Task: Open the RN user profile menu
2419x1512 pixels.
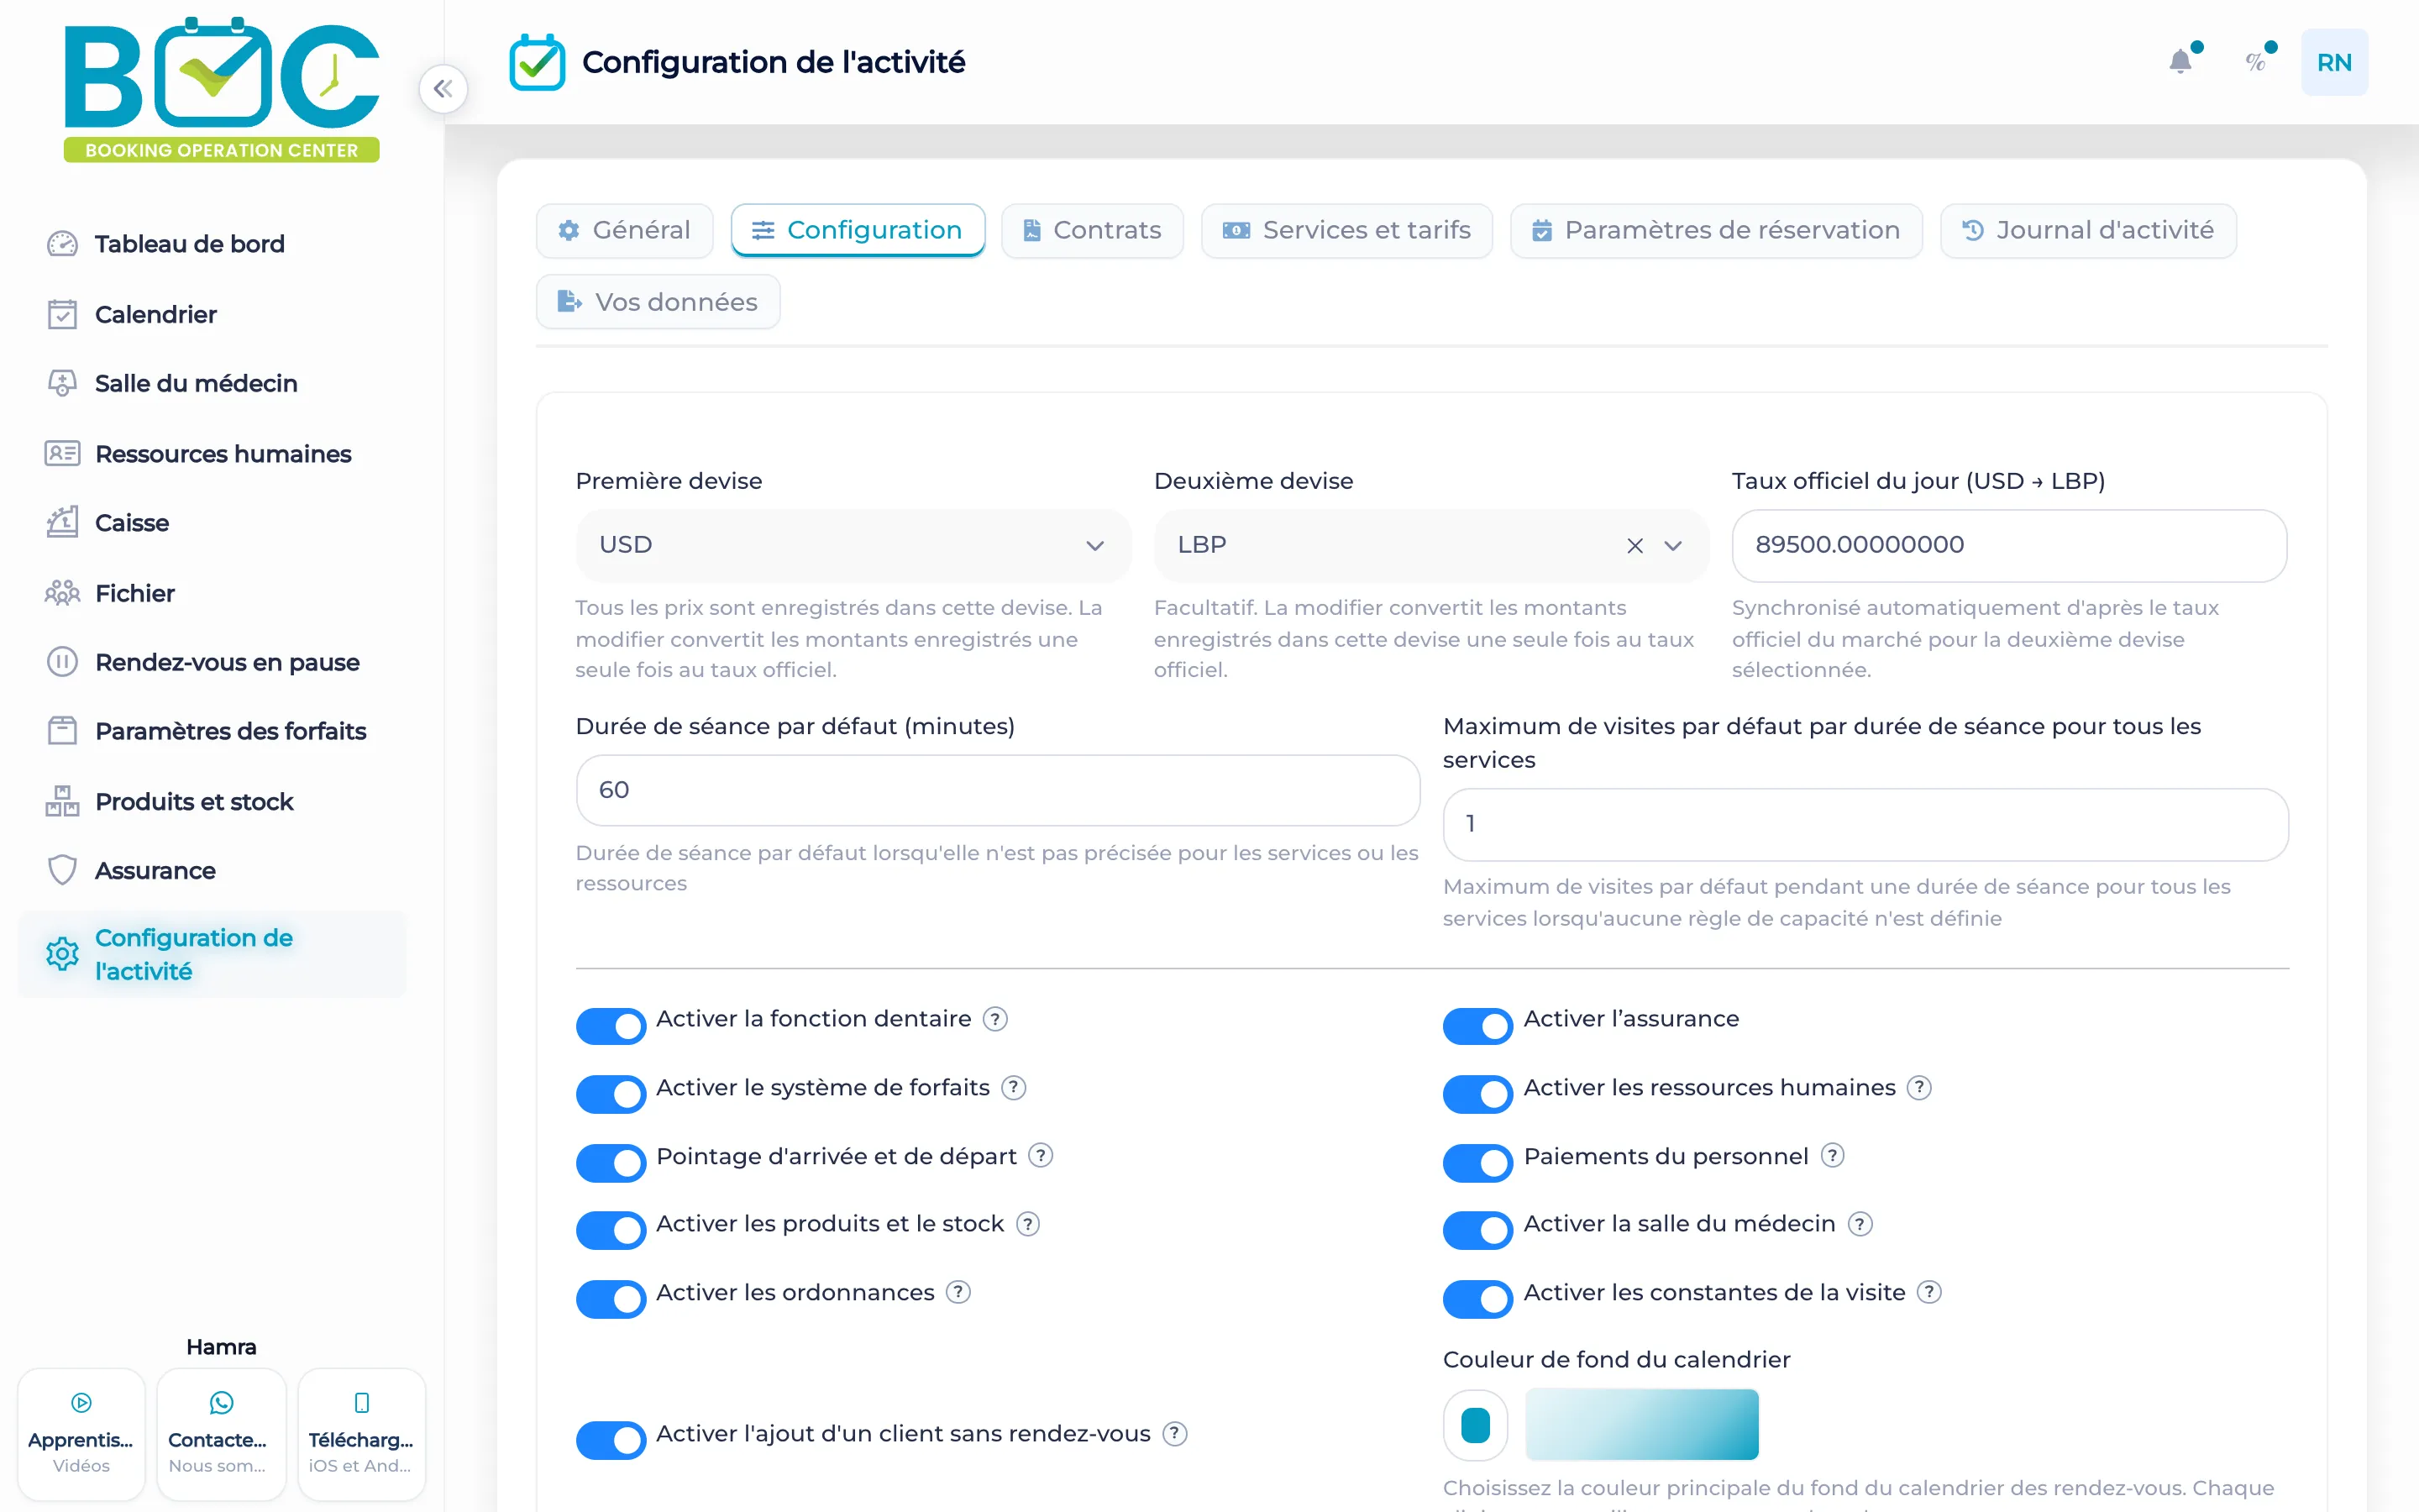Action: point(2334,62)
